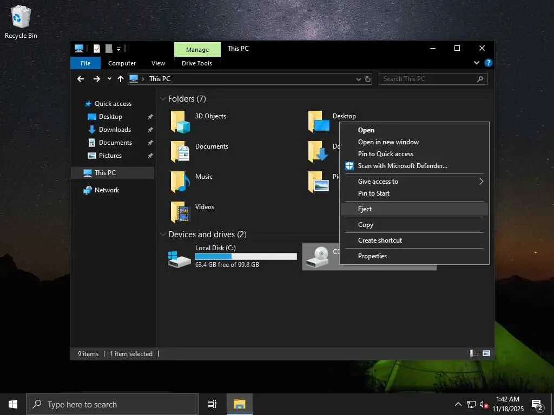Viewport: 554px width, 415px height.
Task: Switch to details view toggle
Action: click(x=474, y=353)
